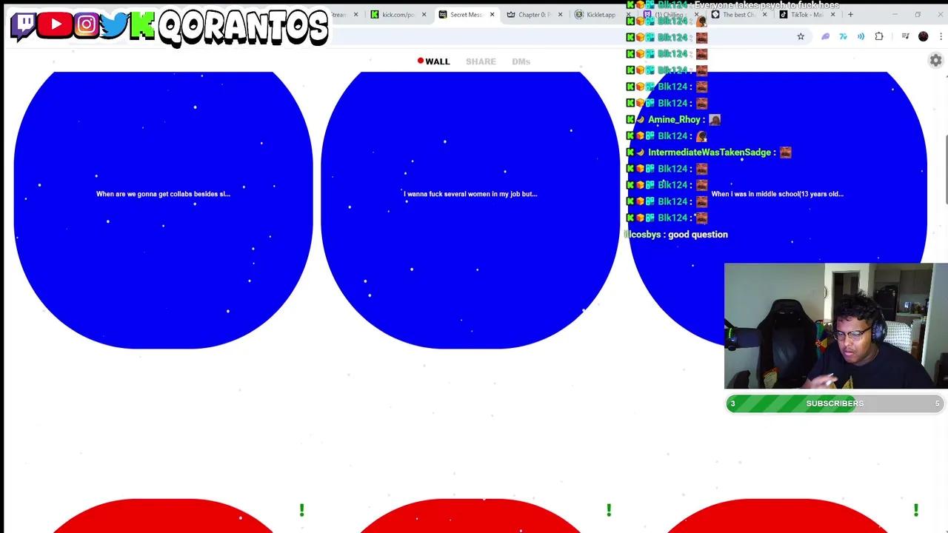Close the 'The best Ch' tab
Viewport: 948px width, 533px height.
pos(764,14)
